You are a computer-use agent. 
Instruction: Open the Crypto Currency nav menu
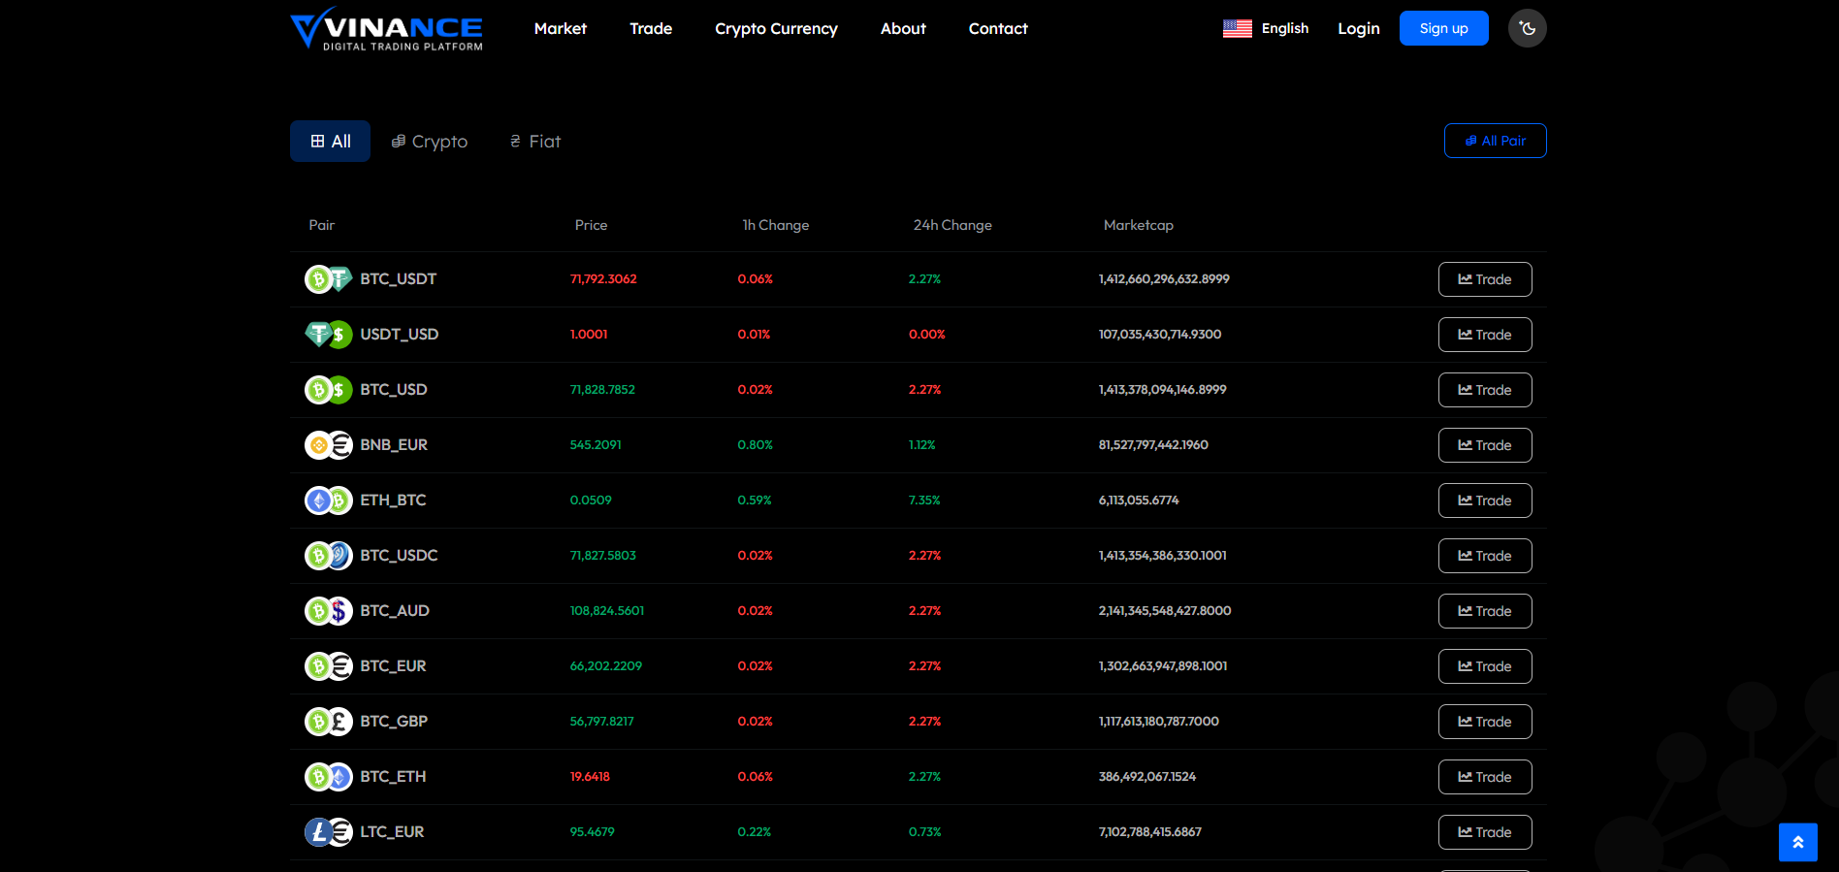tap(776, 29)
